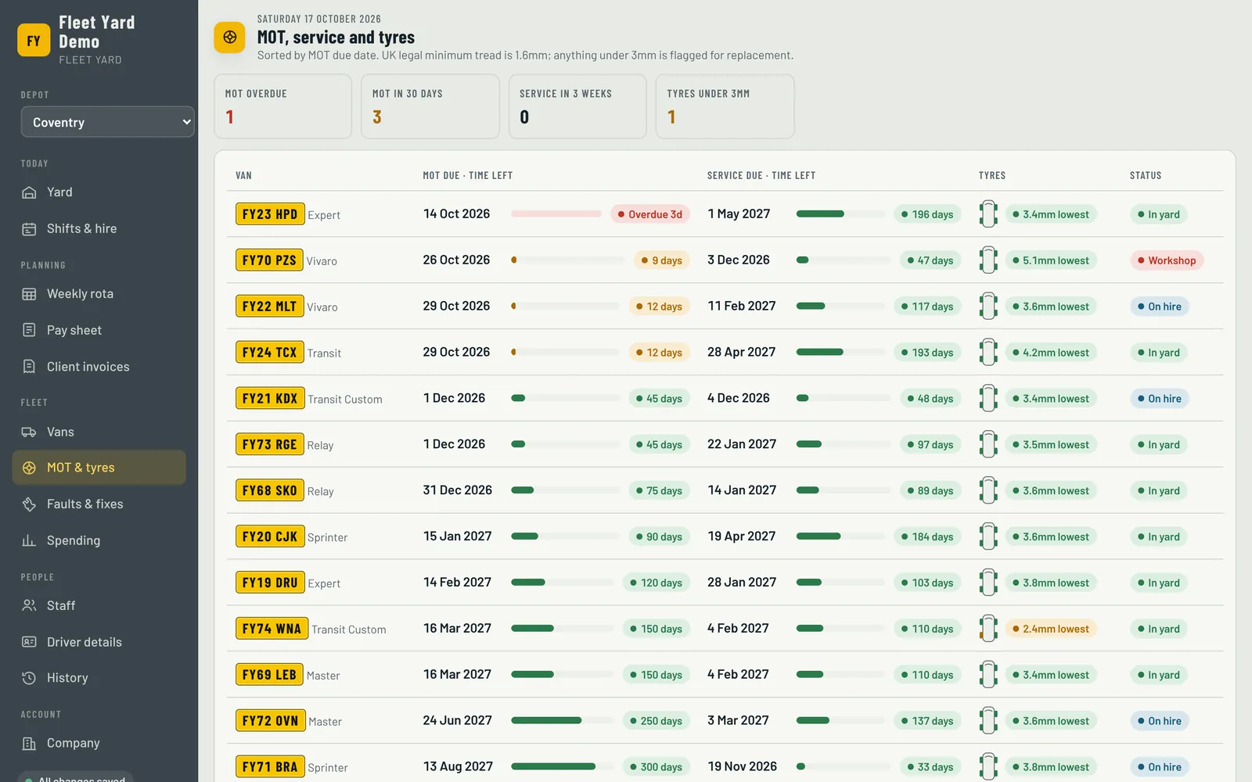This screenshot has width=1252, height=782.
Task: Click the Weekly rota grid icon
Action: click(x=29, y=294)
